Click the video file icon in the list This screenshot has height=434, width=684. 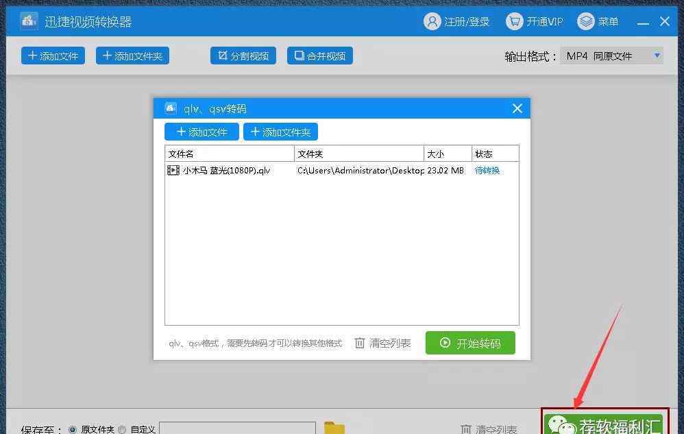tap(173, 170)
